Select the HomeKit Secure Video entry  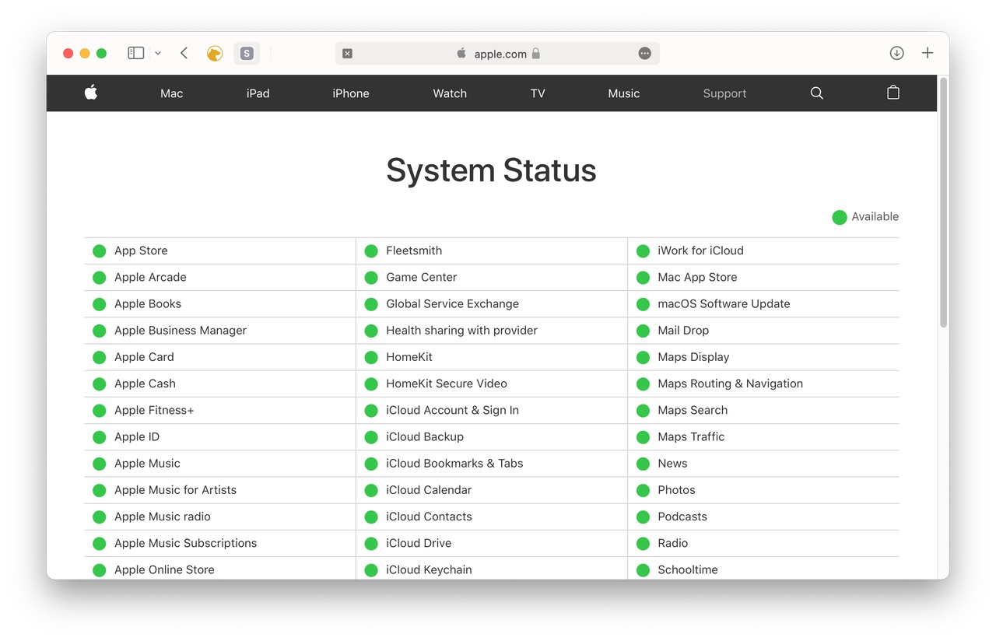click(x=447, y=384)
